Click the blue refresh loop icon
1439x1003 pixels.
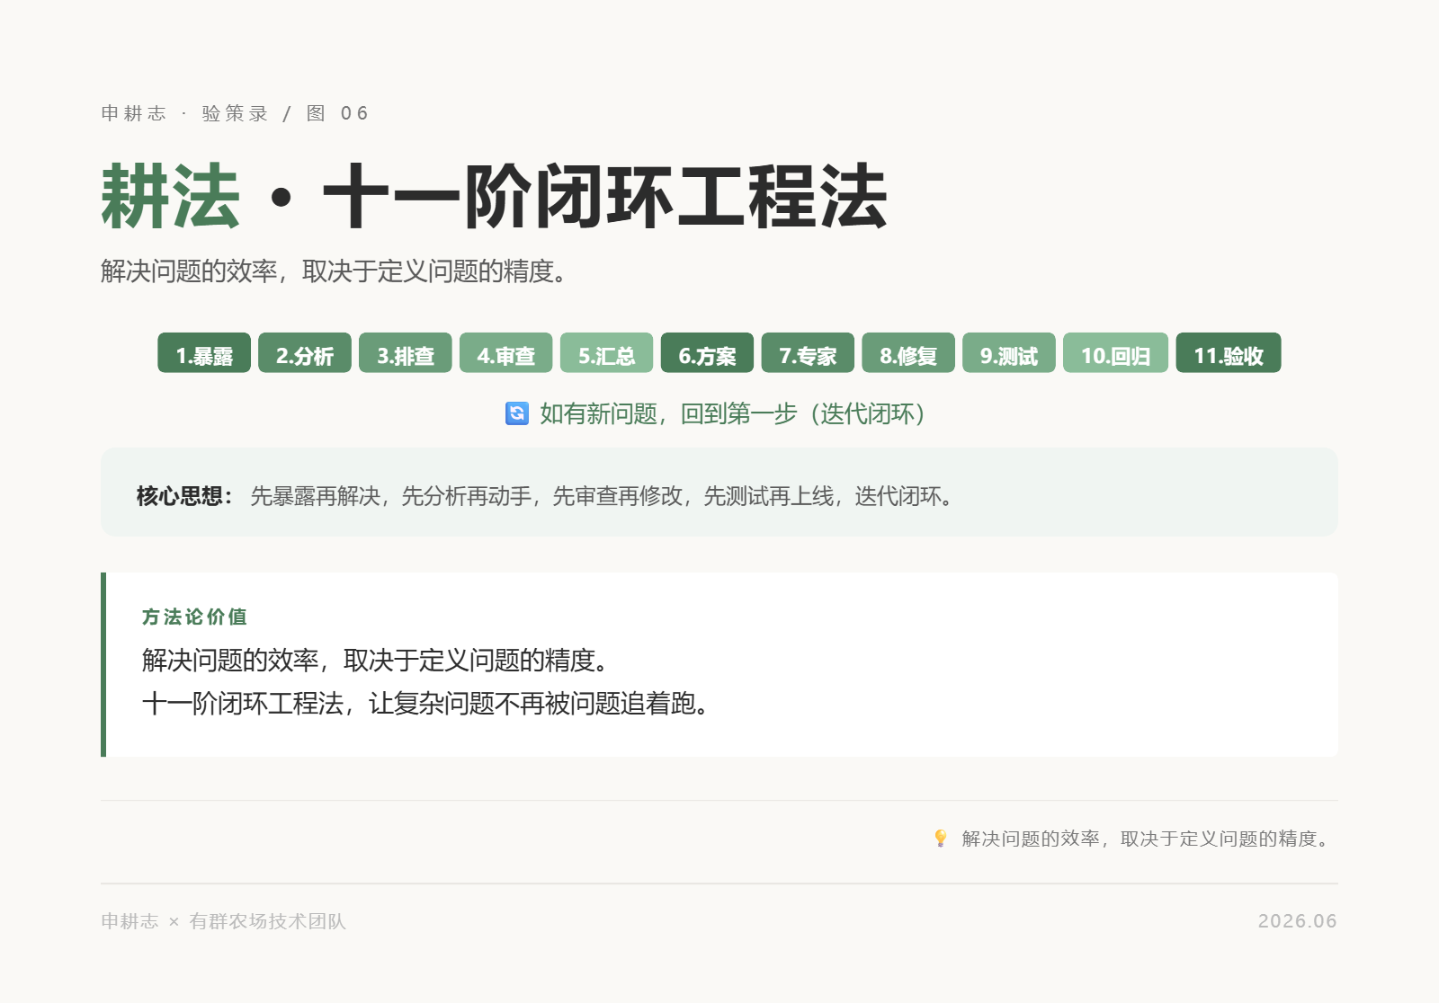[x=517, y=413]
